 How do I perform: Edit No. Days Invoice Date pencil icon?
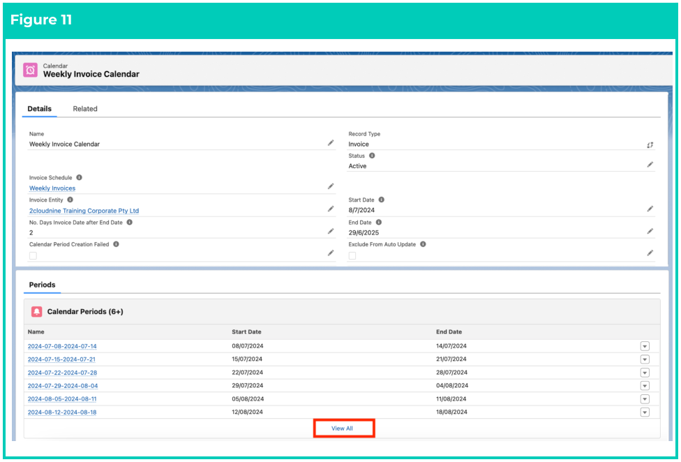point(331,231)
